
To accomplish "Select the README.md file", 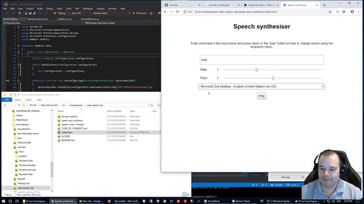I will (68, 141).
